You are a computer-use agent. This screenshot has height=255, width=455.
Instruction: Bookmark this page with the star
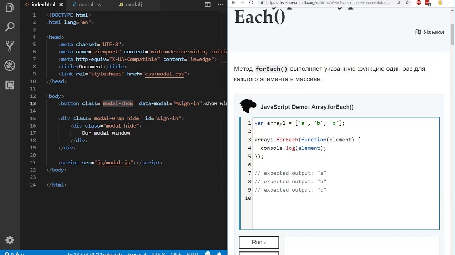coord(407,2)
